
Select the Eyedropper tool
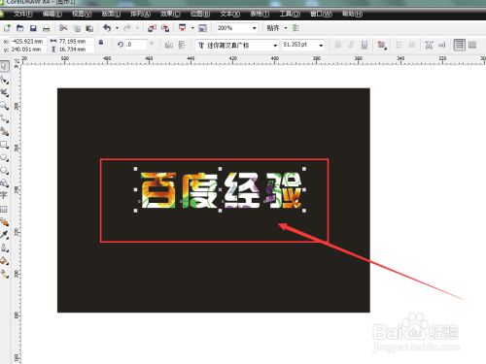pyautogui.click(x=4, y=235)
